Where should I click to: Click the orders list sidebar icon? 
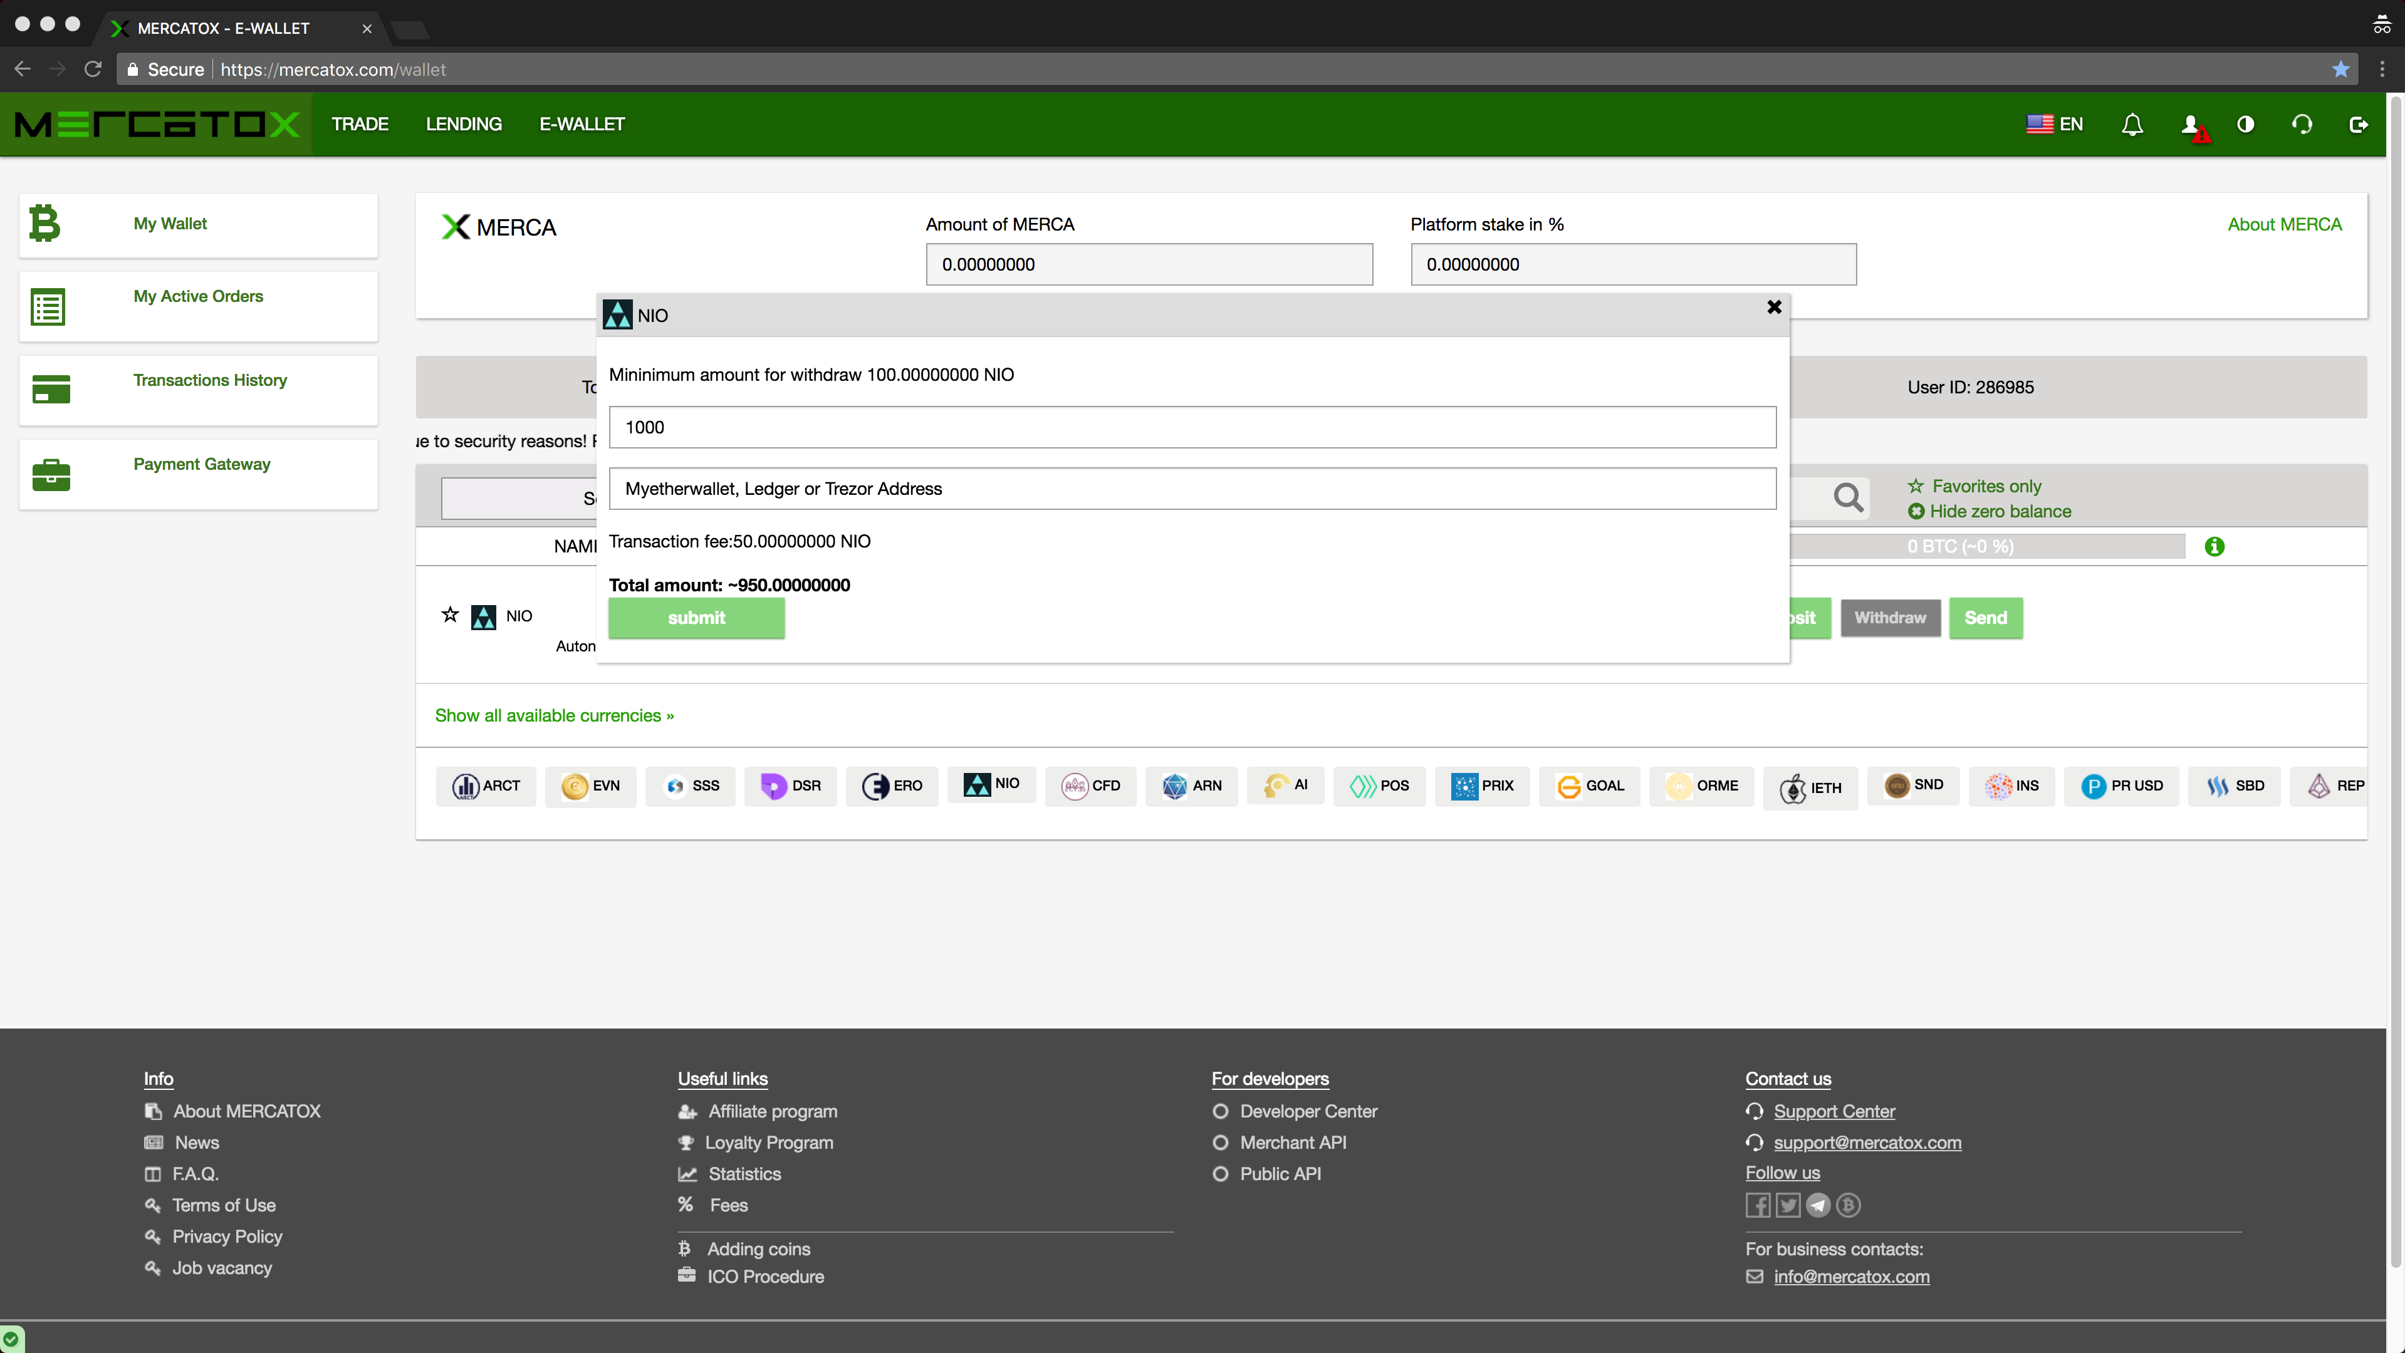[x=48, y=307]
